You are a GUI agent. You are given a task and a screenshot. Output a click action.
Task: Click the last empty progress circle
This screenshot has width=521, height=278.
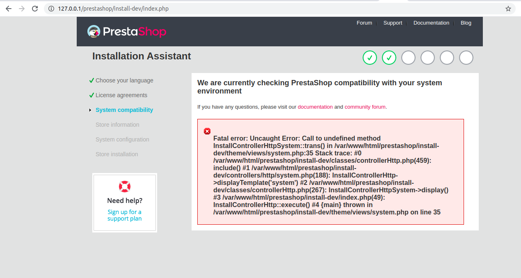[466, 58]
